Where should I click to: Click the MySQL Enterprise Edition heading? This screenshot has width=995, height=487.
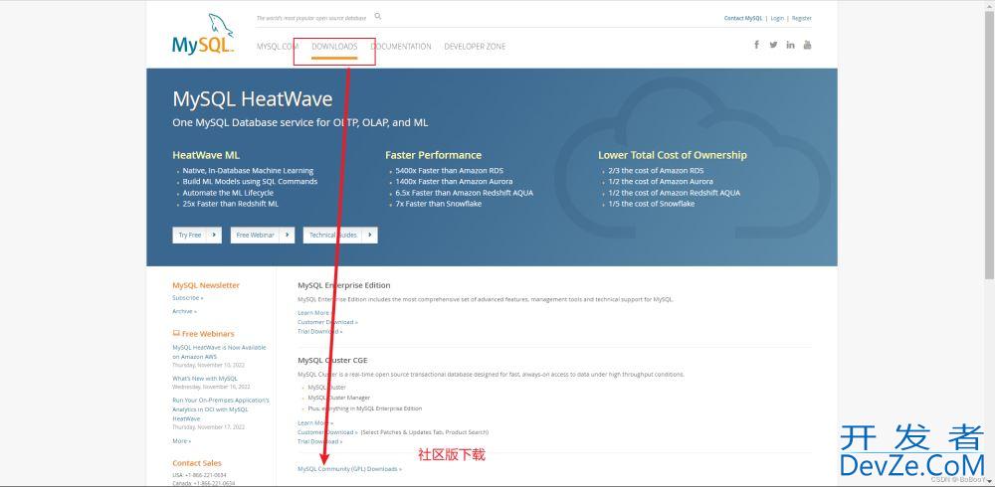(x=344, y=285)
